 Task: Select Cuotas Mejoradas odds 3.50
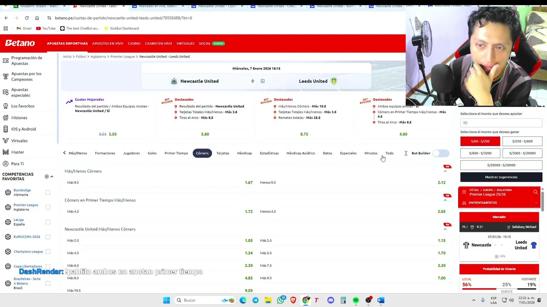coord(112,134)
